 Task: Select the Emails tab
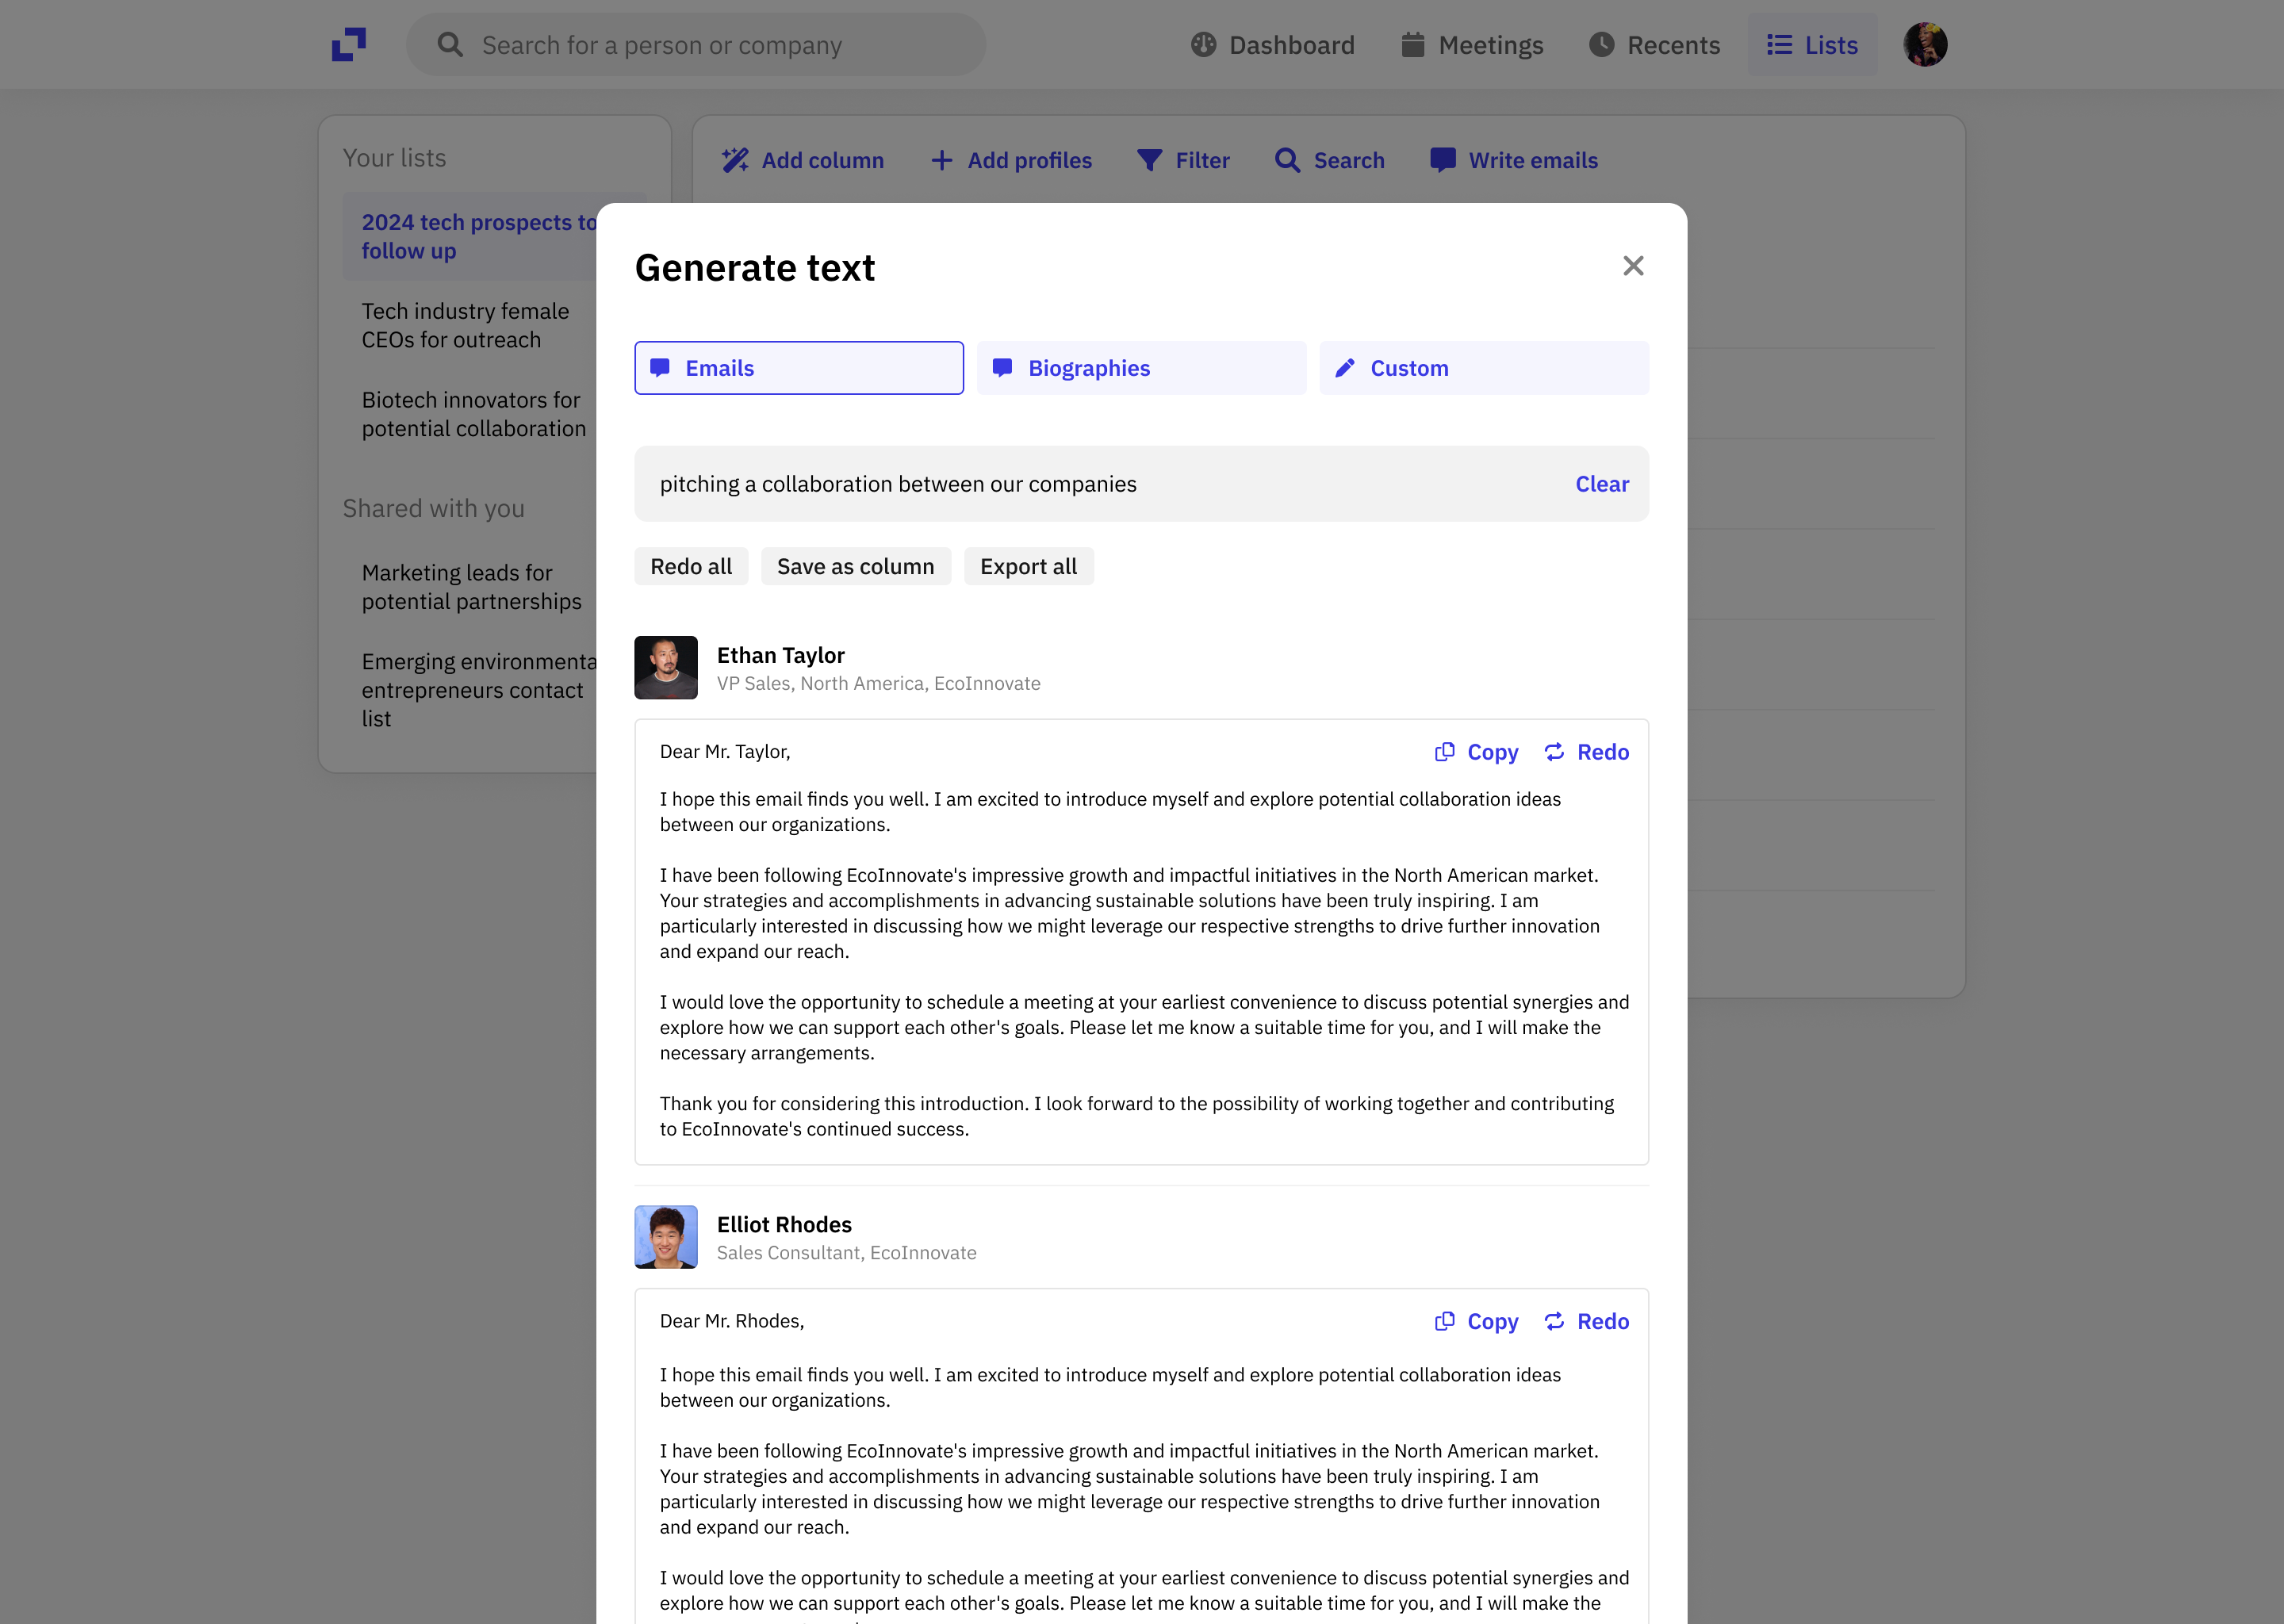pos(799,368)
